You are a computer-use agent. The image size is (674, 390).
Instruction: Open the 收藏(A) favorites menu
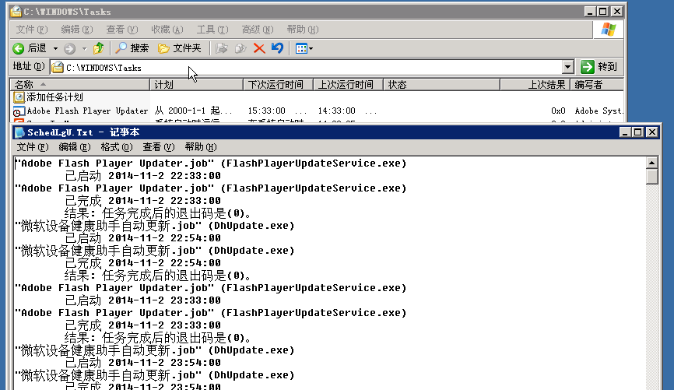(167, 30)
